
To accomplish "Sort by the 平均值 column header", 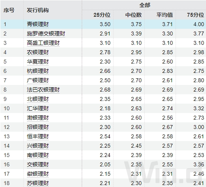I will [165, 15].
